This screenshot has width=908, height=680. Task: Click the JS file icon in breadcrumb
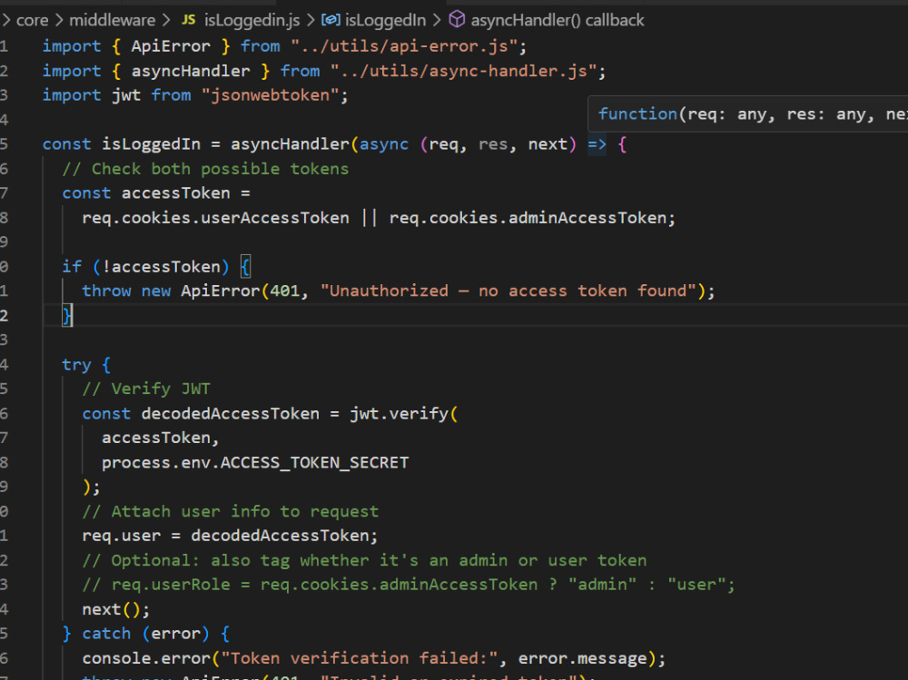(189, 20)
